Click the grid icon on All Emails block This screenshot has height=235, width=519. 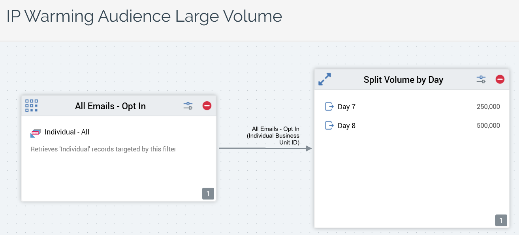point(32,106)
